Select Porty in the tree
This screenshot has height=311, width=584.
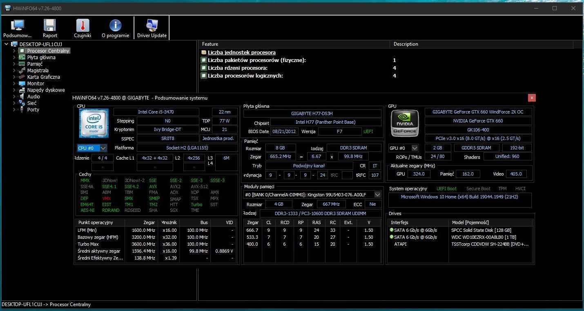33,110
